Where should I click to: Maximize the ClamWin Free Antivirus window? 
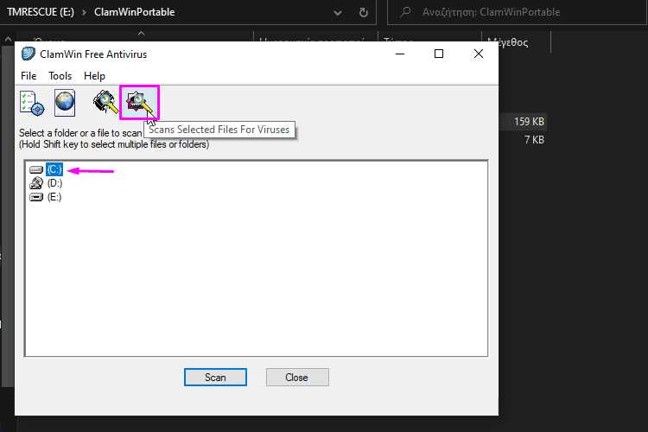439,54
